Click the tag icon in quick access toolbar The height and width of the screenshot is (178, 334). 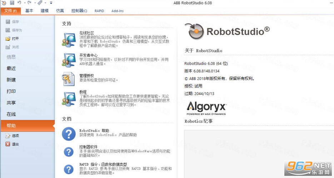click(40, 3)
